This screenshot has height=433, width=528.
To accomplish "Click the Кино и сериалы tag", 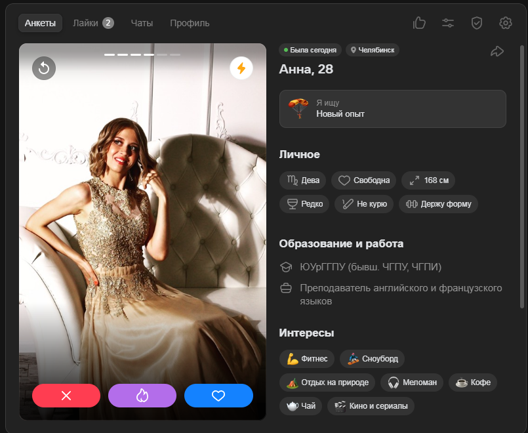I will pyautogui.click(x=371, y=406).
